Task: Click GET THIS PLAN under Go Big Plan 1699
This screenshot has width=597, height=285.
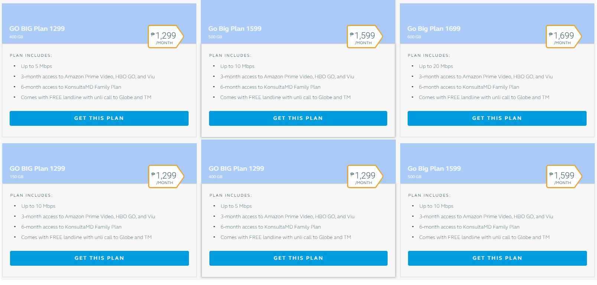Action: coord(497,118)
